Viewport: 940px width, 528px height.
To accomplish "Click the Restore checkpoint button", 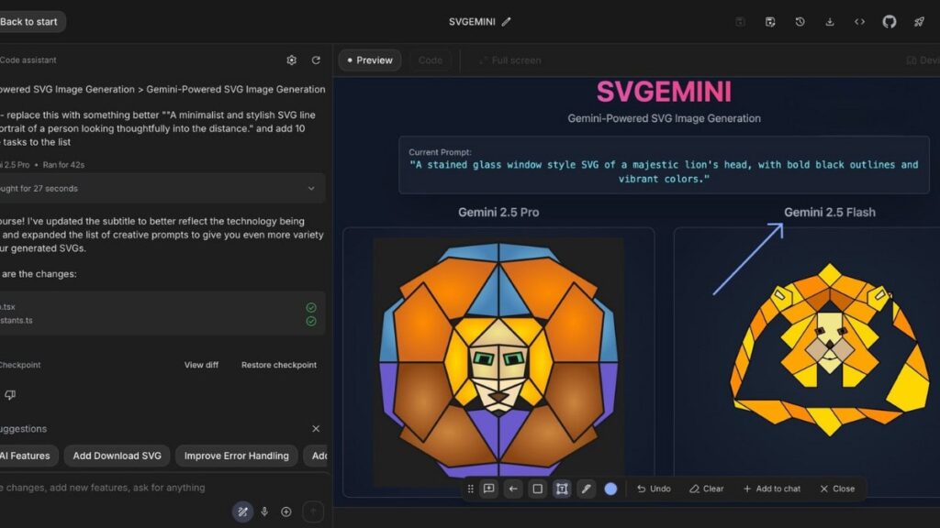I will coord(278,364).
